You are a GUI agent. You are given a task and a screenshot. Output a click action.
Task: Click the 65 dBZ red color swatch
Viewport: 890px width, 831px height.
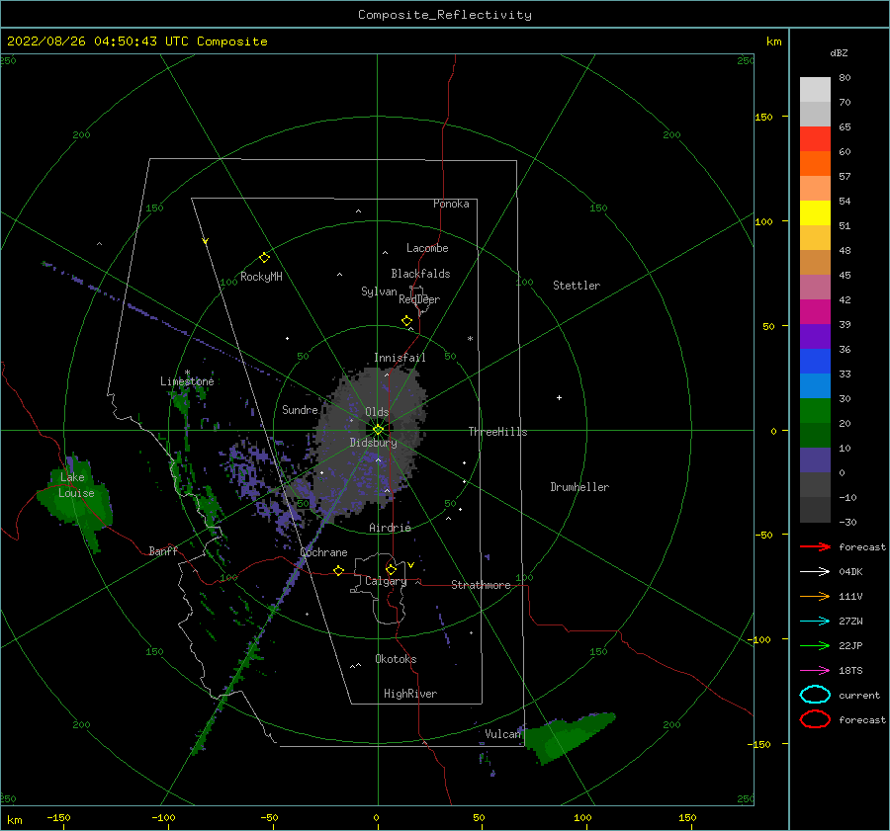tap(815, 139)
